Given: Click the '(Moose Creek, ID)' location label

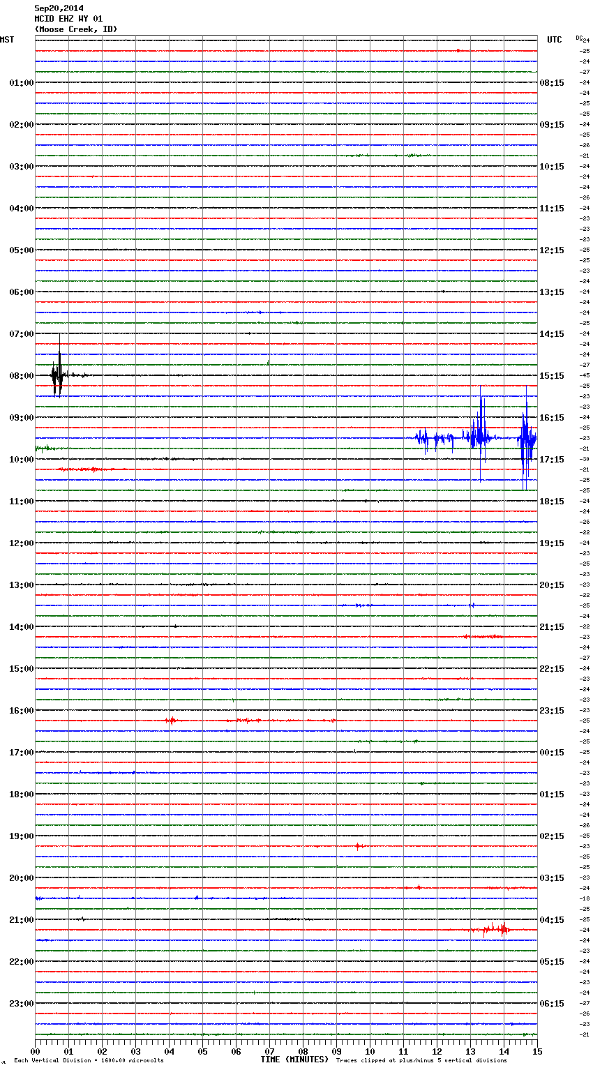Looking at the screenshot, I should (76, 29).
